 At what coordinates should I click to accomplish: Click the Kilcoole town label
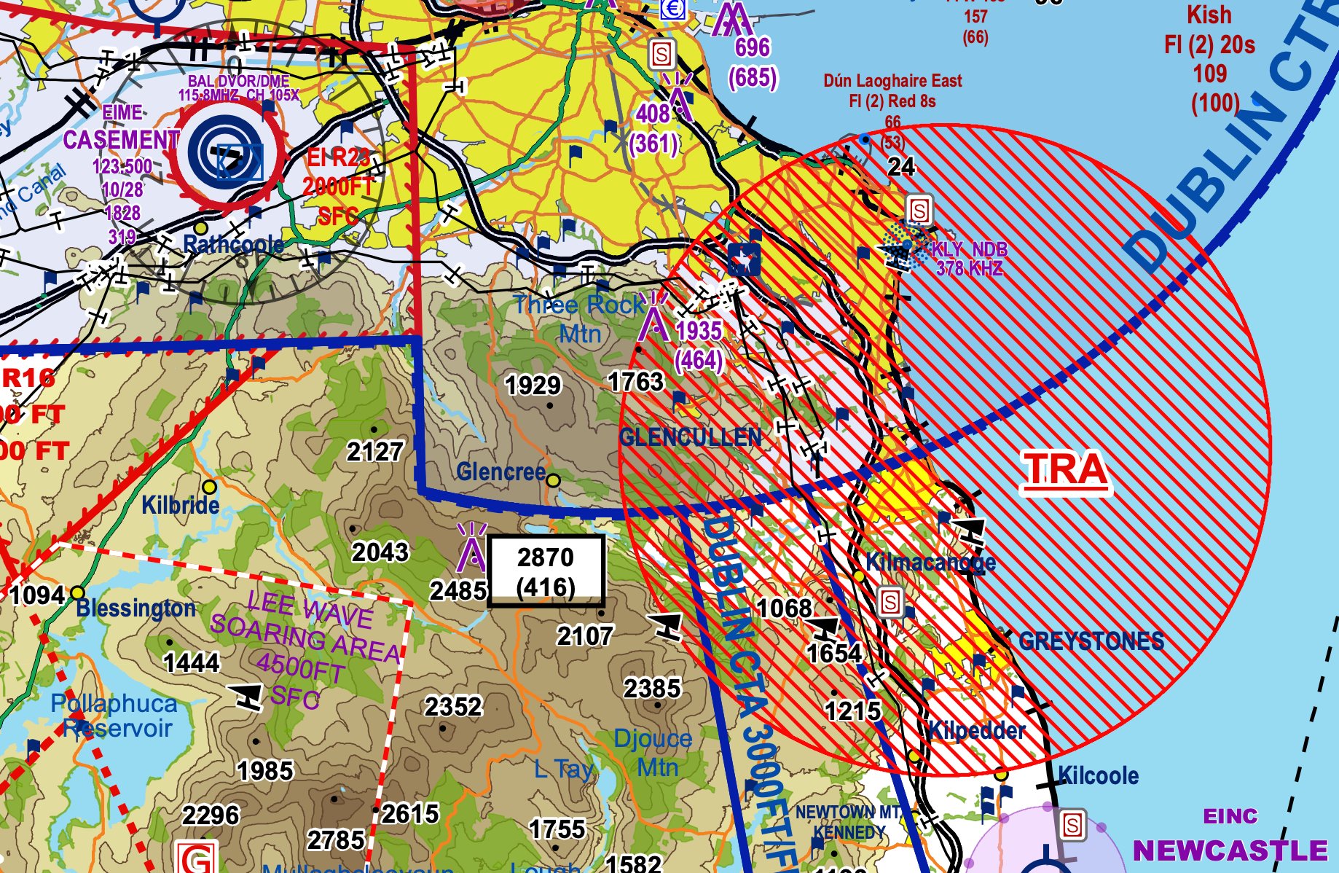(x=1098, y=775)
